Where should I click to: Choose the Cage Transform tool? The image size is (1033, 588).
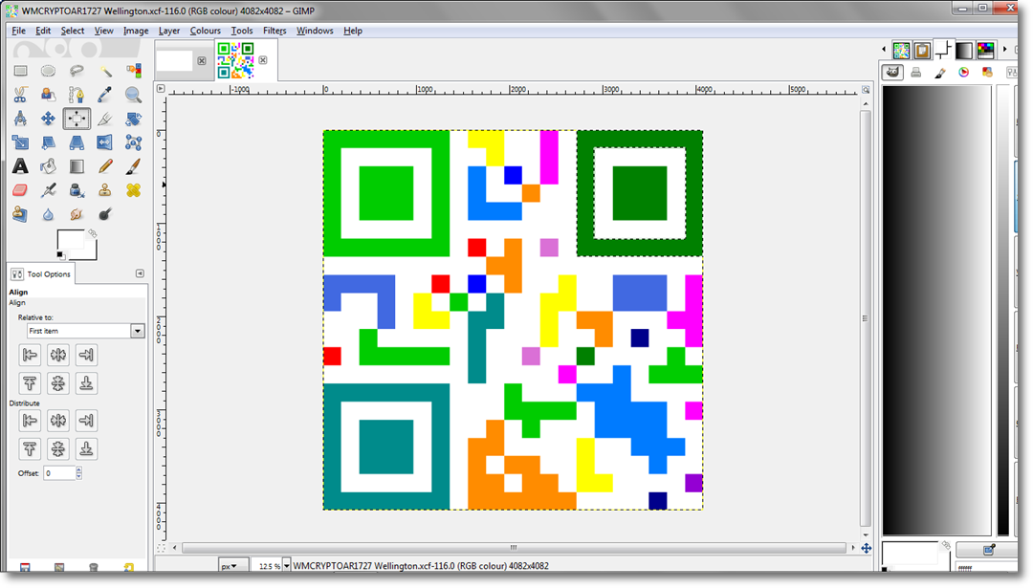(133, 142)
